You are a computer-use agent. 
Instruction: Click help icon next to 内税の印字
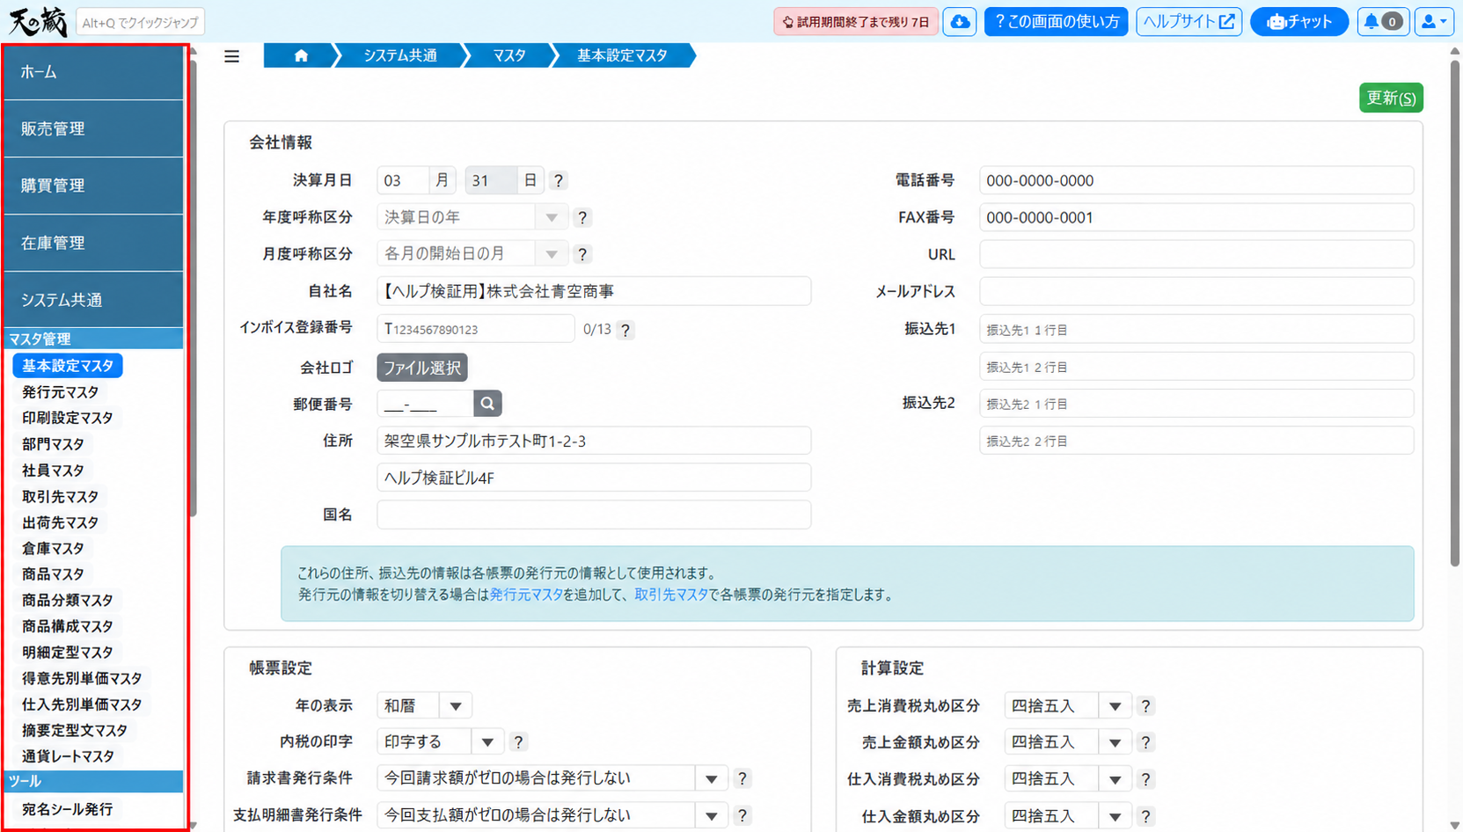[x=518, y=742]
